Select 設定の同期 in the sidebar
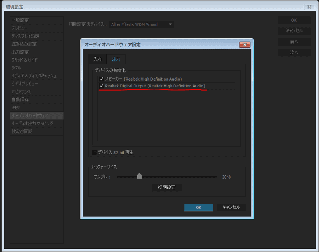This screenshot has width=319, height=252. pyautogui.click(x=22, y=131)
